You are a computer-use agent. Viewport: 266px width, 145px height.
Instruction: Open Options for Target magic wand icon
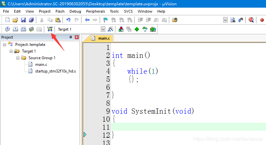coord(111,29)
